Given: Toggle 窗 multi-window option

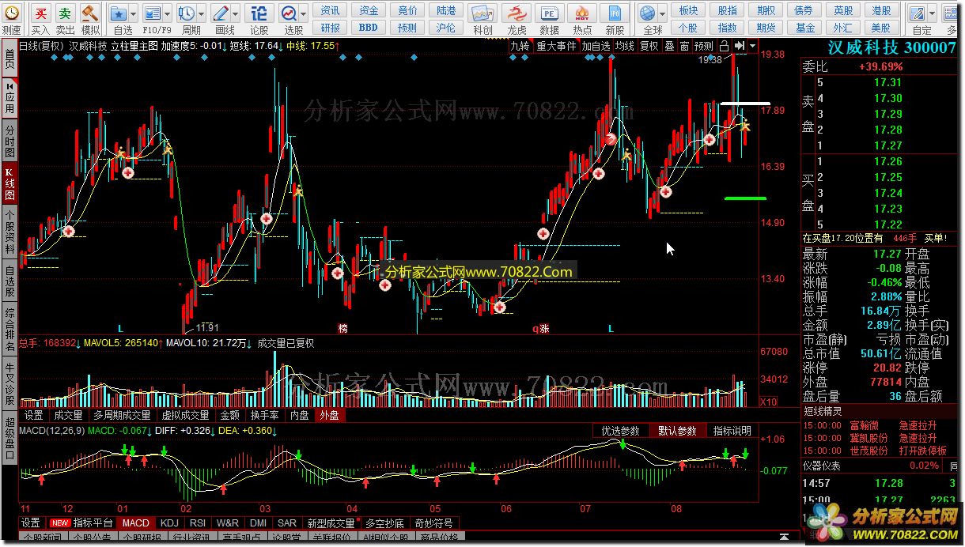Looking at the screenshot, I should [x=684, y=46].
